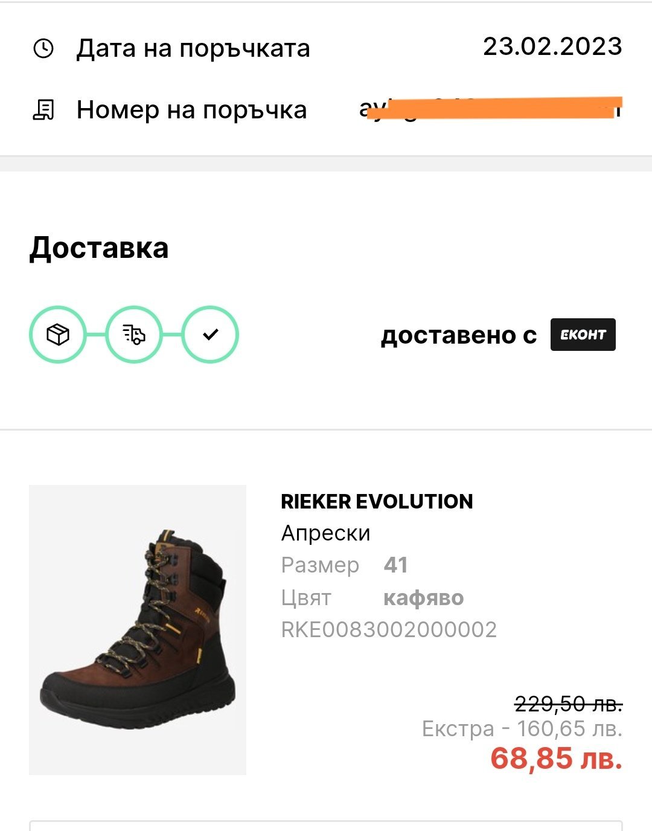Click the receipt icon beside order number
Viewport: 652px width, 831px height.
(x=43, y=110)
